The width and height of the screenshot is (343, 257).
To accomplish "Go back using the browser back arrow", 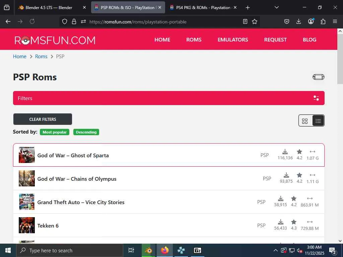I will pyautogui.click(x=8, y=21).
